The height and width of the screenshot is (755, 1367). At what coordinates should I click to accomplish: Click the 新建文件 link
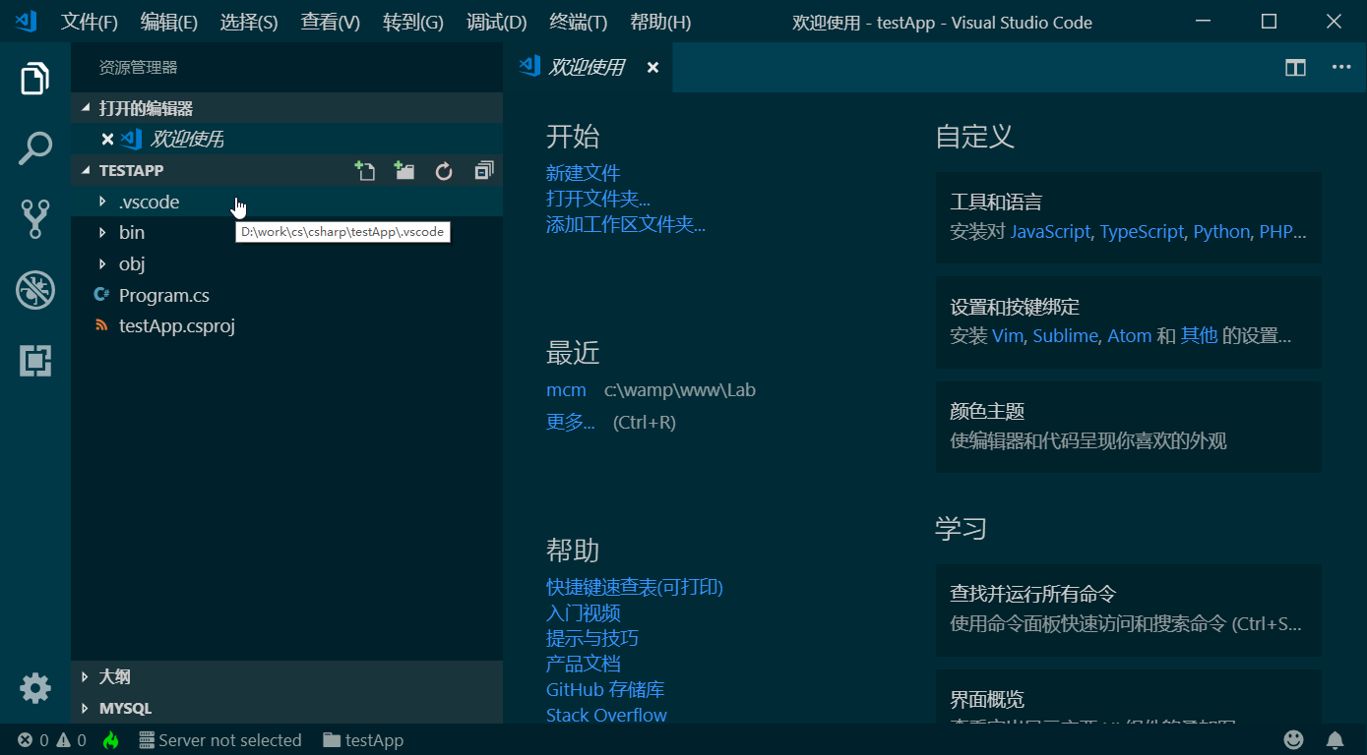click(583, 173)
